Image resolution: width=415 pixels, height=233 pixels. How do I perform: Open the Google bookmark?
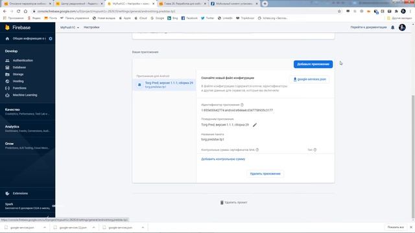157,18
